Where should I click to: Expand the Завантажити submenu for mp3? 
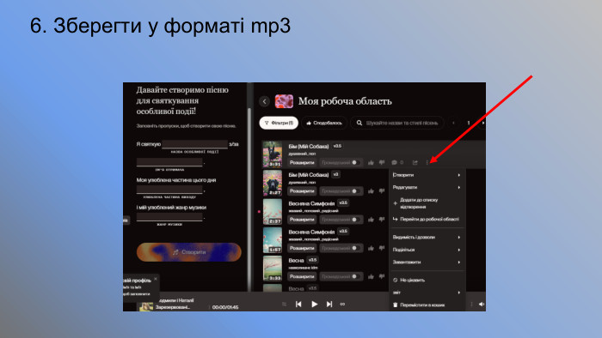427,263
